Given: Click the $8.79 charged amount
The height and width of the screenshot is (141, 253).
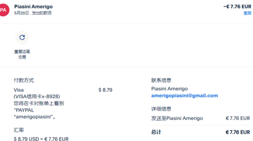Looking at the screenshot, I should pyautogui.click(x=105, y=90).
